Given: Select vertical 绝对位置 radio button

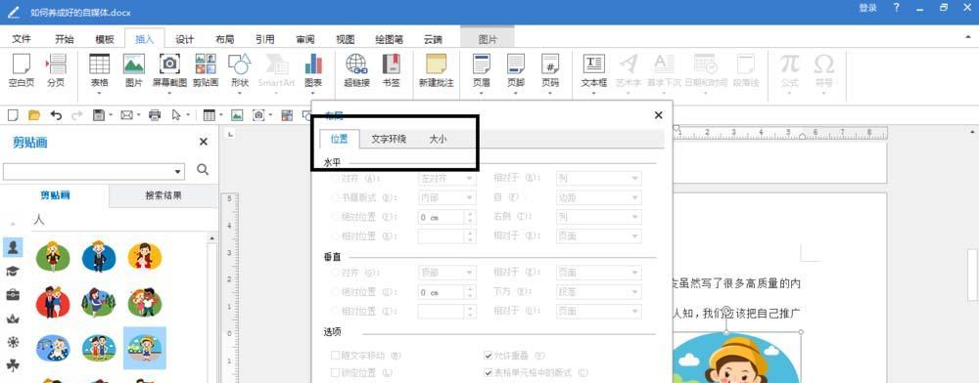Looking at the screenshot, I should click(335, 292).
